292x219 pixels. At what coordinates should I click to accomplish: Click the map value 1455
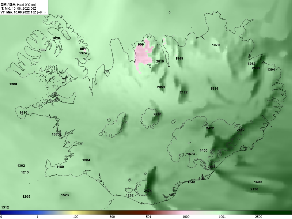(x=204, y=150)
